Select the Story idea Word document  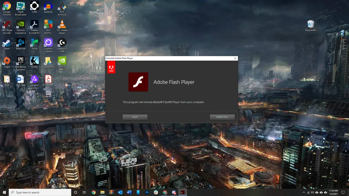pos(21,81)
